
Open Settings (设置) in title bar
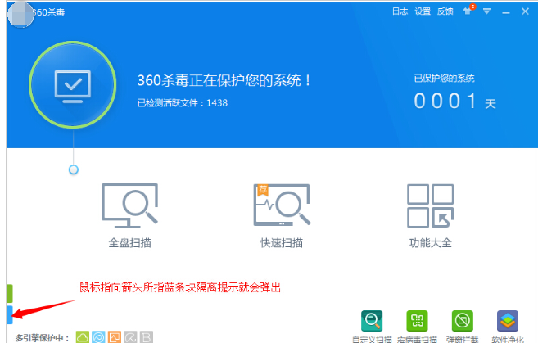click(423, 11)
